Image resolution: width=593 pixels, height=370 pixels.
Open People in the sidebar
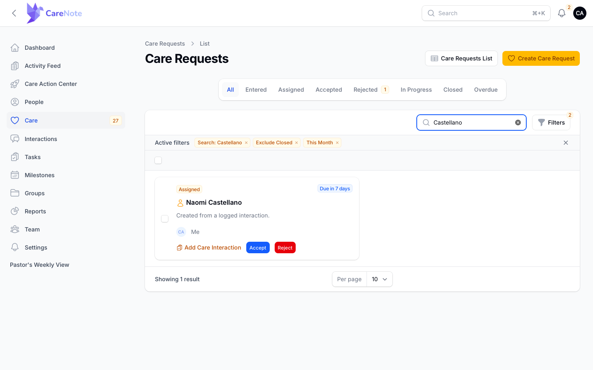[66, 102]
